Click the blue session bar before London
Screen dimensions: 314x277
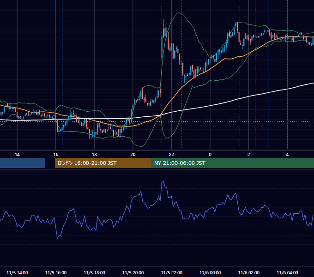coord(23,163)
